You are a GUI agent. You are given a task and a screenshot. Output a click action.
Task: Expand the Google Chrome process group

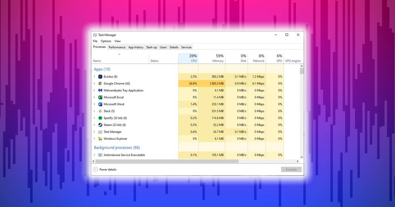pyautogui.click(x=94, y=83)
